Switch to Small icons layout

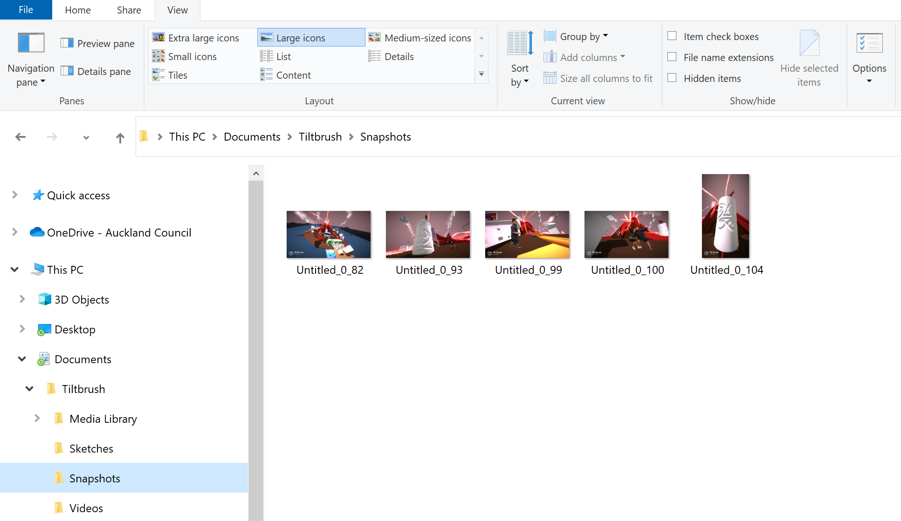193,56
